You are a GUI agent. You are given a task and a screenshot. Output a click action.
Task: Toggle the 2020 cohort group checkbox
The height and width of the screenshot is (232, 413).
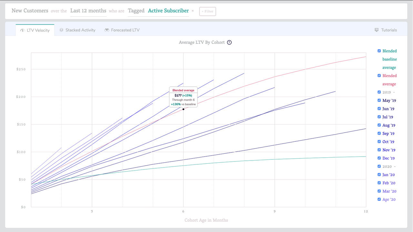pos(379,166)
